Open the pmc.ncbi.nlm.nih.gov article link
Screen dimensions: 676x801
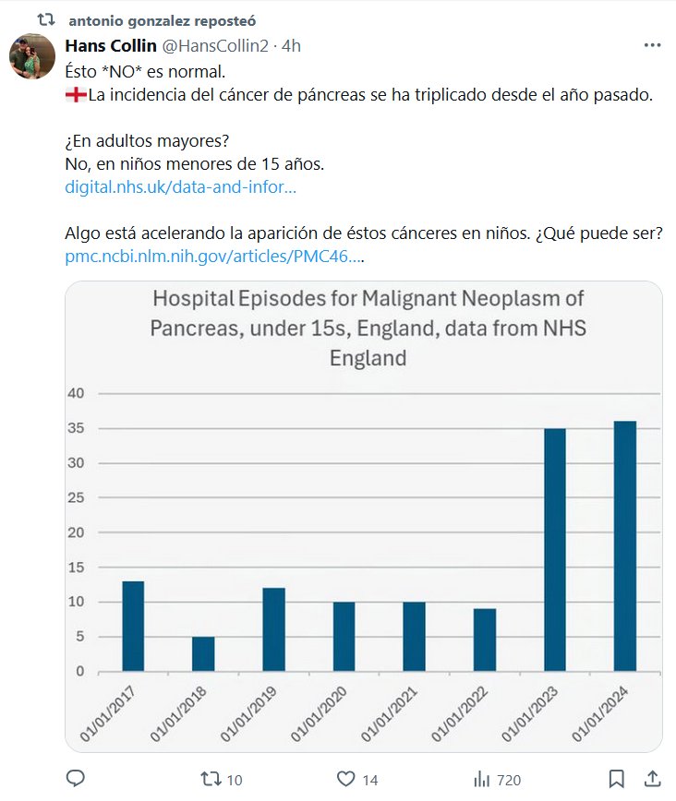212,256
